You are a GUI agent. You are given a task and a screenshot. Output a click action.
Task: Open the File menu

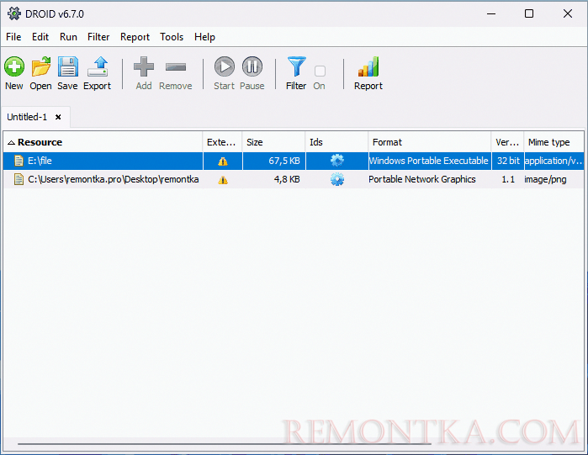13,37
